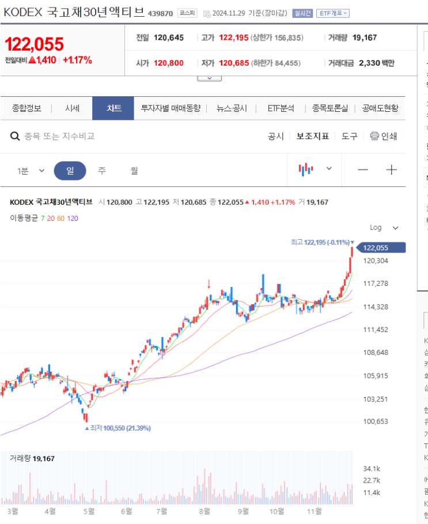Click the search magnifier icon

15,137
